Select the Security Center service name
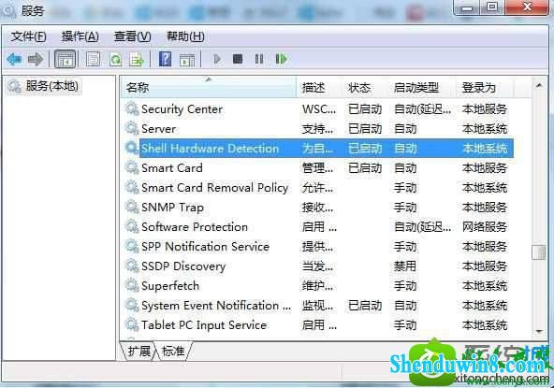This screenshot has height=388, width=554. pyautogui.click(x=182, y=109)
